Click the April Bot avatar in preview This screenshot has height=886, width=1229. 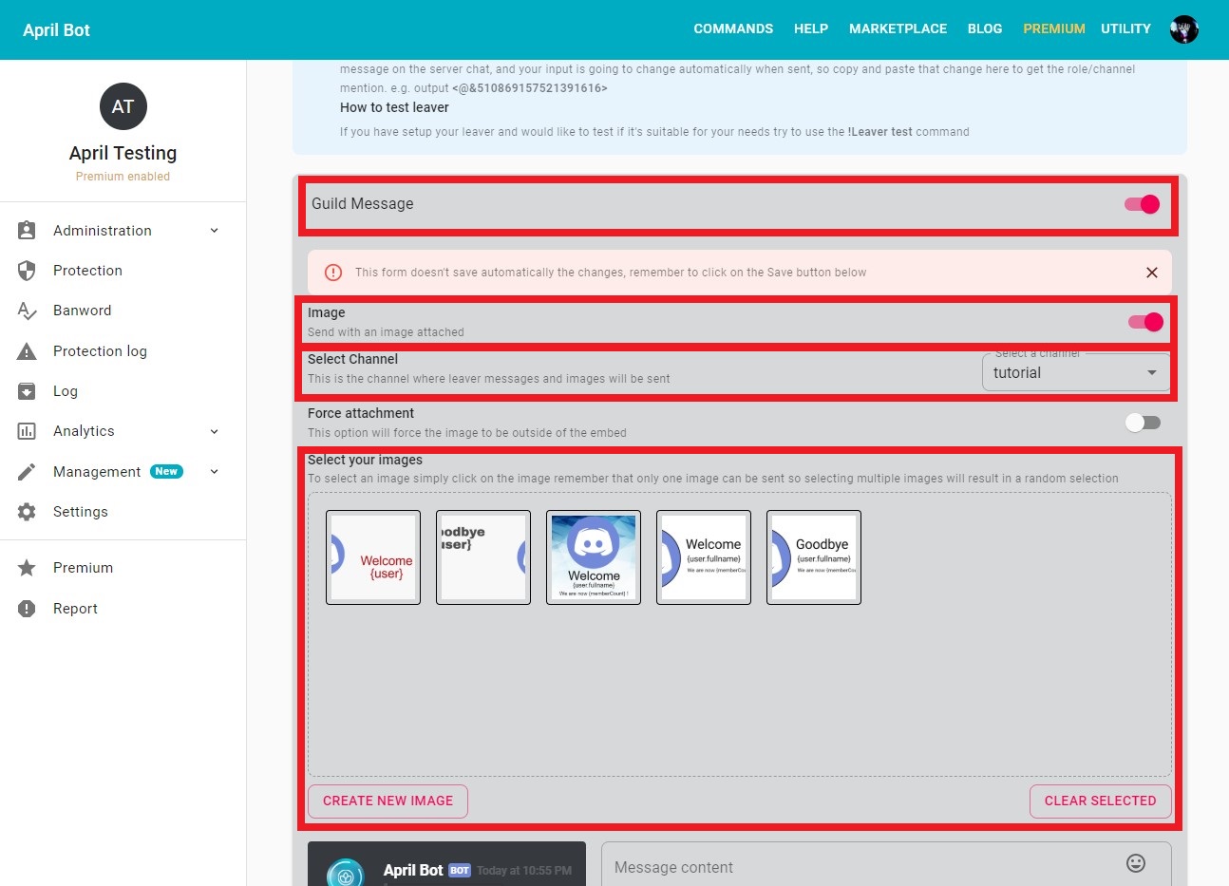pos(346,874)
